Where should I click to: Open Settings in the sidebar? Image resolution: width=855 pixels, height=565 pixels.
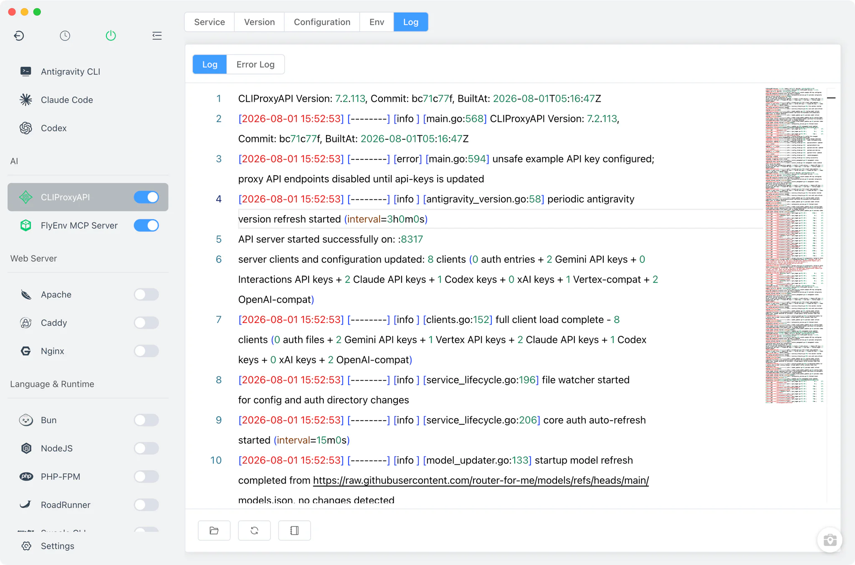click(x=57, y=546)
